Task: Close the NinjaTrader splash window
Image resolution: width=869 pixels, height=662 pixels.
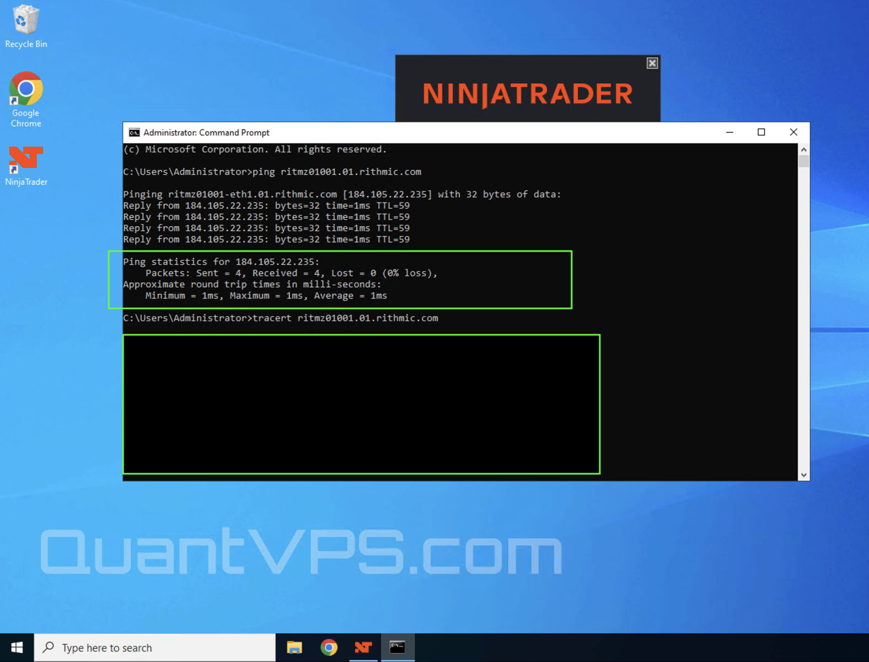Action: [x=652, y=63]
